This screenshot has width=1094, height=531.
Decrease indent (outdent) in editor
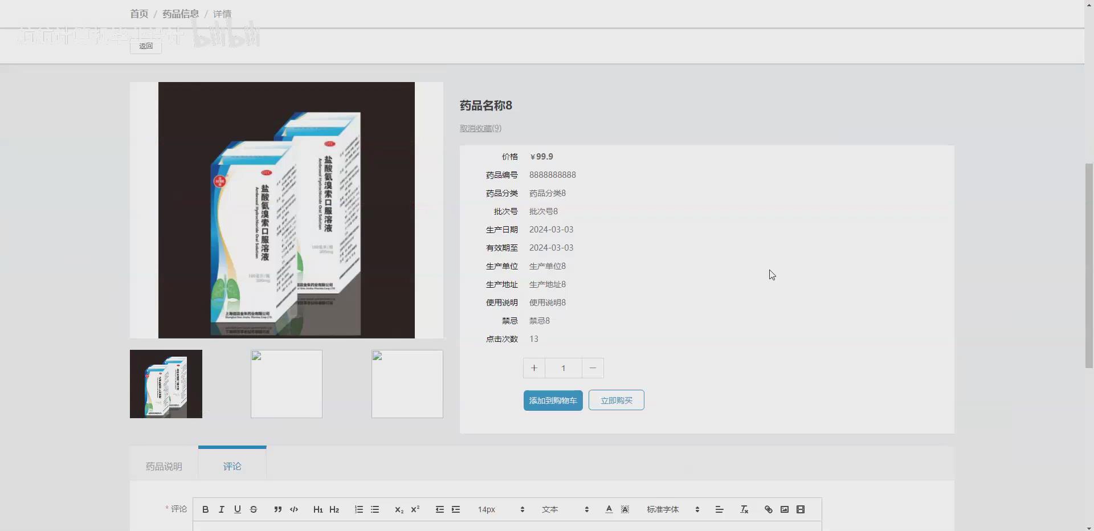[440, 509]
